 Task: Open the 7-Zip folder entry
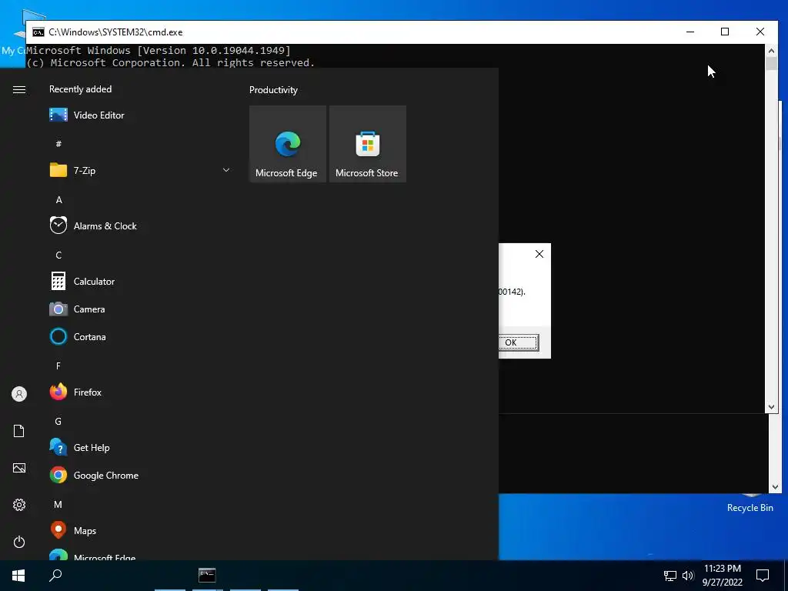click(140, 170)
